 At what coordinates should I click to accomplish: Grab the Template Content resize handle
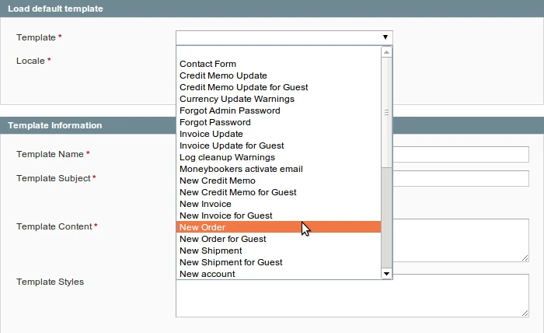click(x=525, y=258)
